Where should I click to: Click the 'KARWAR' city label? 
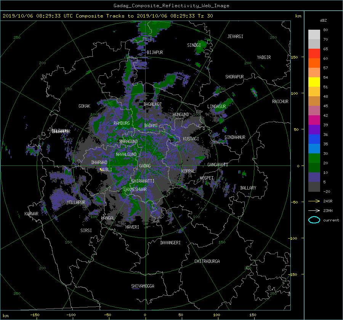31,214
